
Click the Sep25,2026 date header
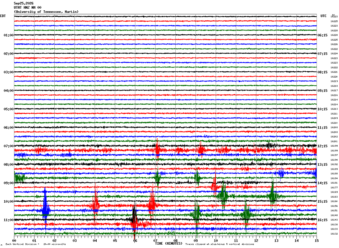tap(24, 3)
